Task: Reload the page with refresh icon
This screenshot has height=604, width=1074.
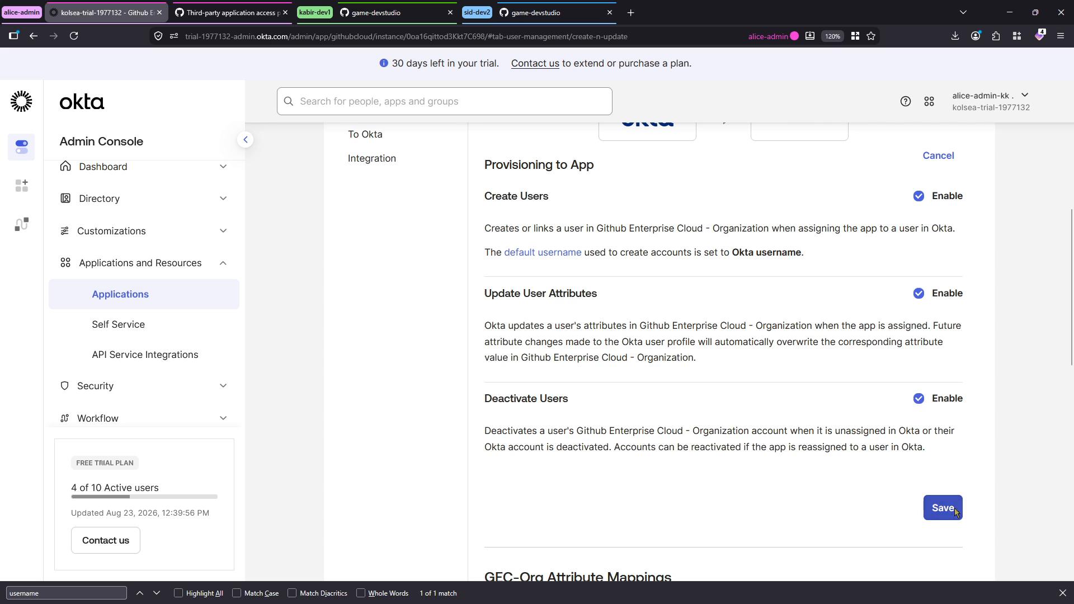Action: click(x=74, y=36)
